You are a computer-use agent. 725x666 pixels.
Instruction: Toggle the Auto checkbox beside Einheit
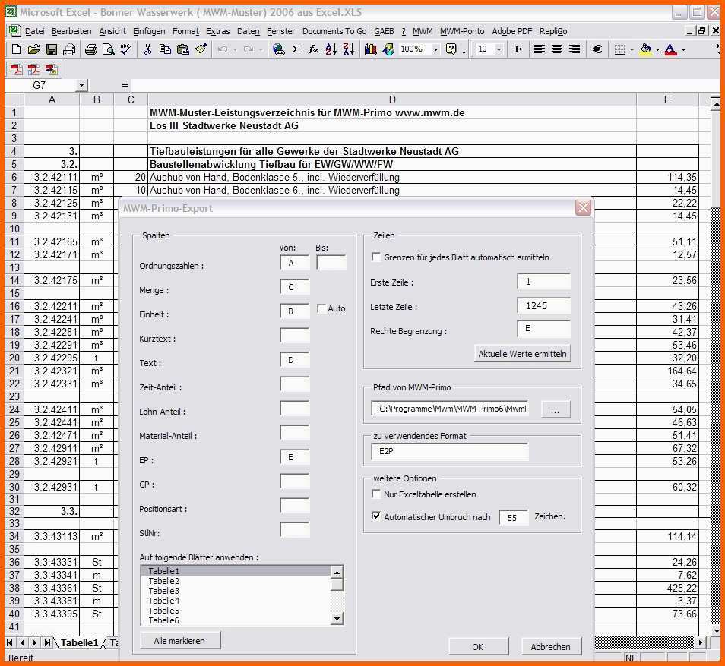tap(321, 308)
